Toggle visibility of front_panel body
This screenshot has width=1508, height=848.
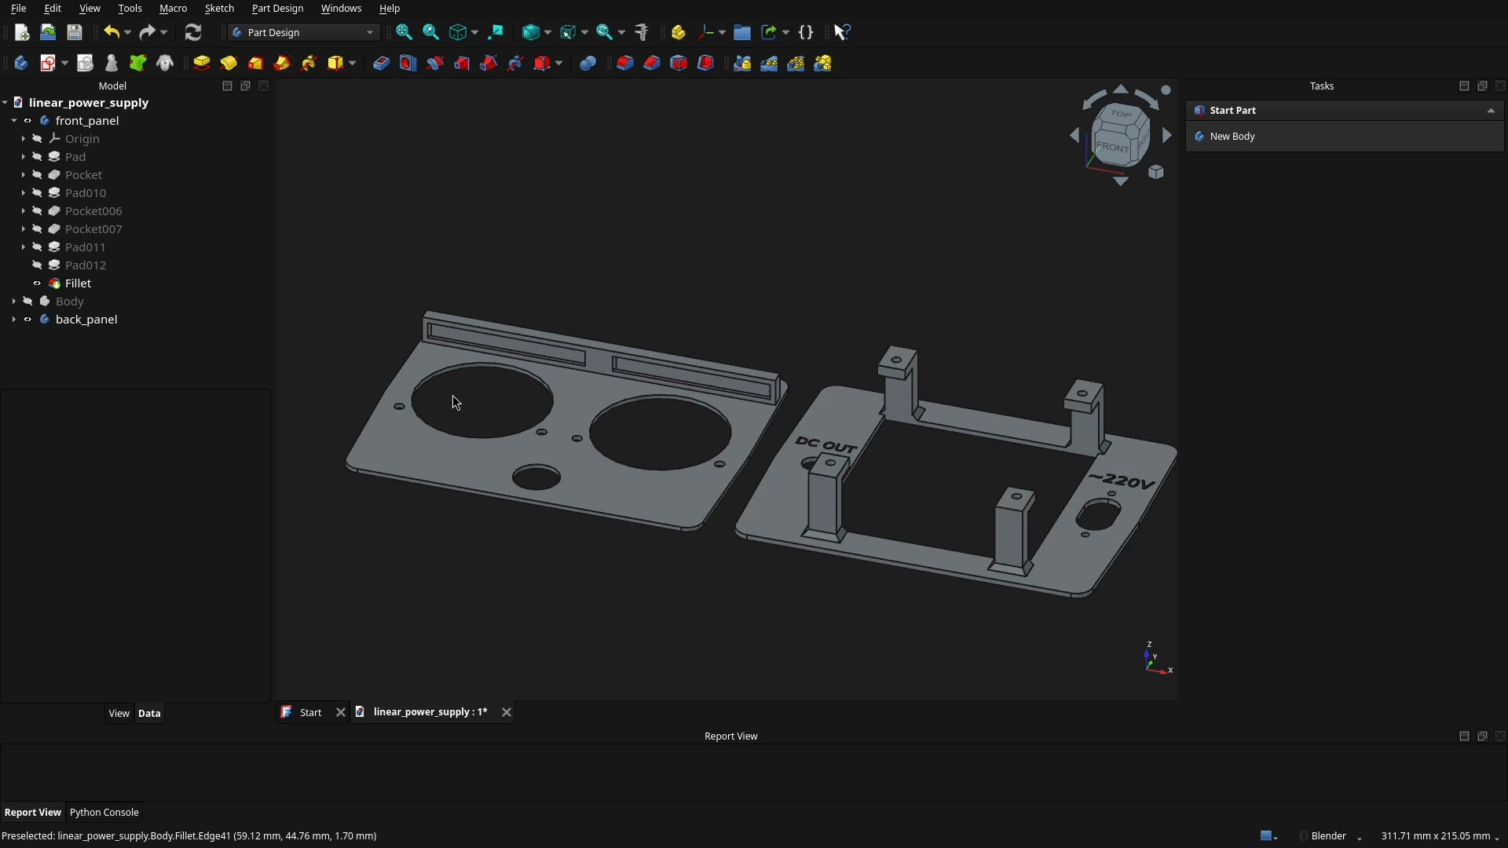[27, 121]
